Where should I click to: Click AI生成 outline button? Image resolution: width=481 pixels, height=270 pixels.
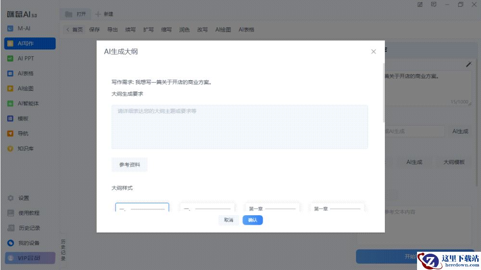pos(414,162)
